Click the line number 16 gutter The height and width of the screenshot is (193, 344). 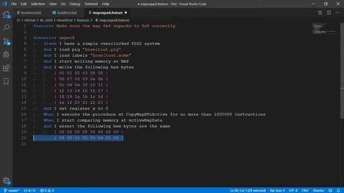24,114
